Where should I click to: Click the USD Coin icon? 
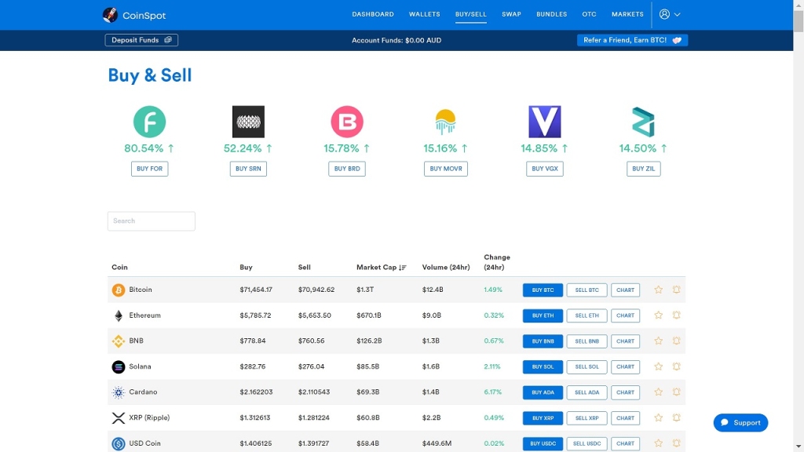point(119,444)
